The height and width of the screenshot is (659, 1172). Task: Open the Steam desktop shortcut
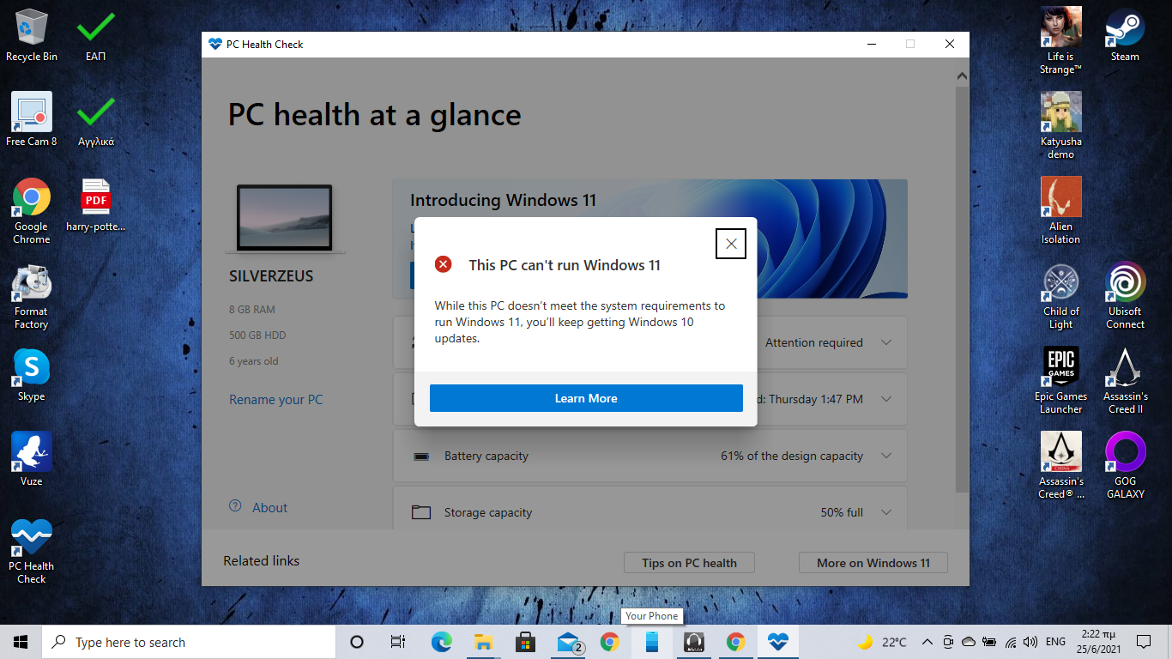click(1125, 34)
